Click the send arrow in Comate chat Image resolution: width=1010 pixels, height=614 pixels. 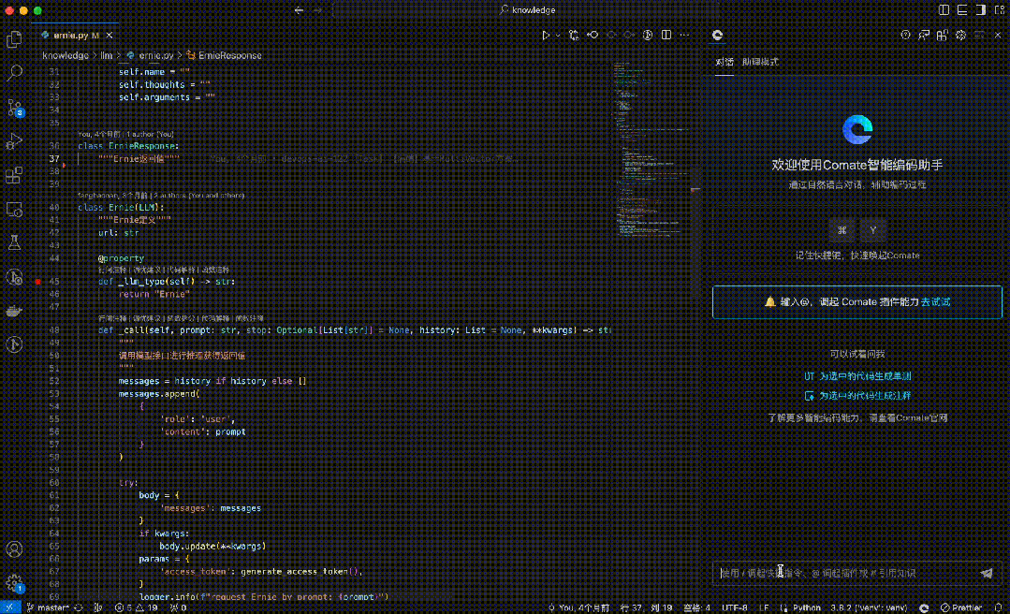986,573
